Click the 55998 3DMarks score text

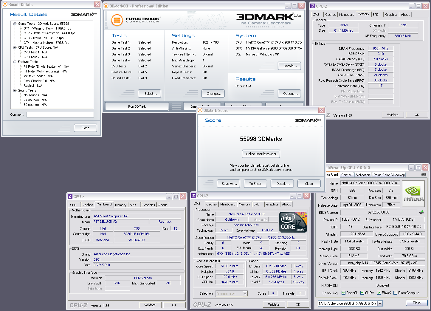point(261,139)
